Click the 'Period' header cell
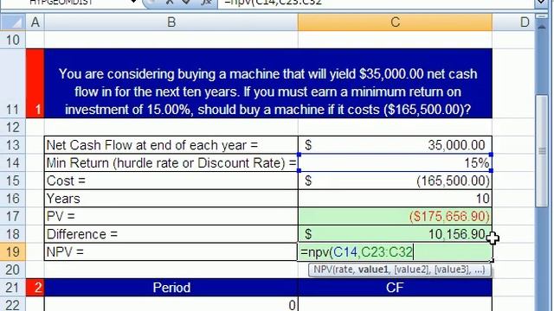The width and height of the screenshot is (554, 311). click(171, 288)
